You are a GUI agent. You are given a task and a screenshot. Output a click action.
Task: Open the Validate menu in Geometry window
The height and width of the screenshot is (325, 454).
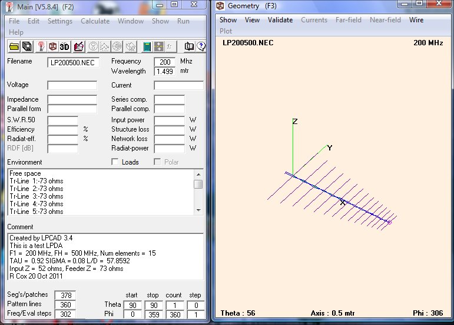click(x=280, y=20)
